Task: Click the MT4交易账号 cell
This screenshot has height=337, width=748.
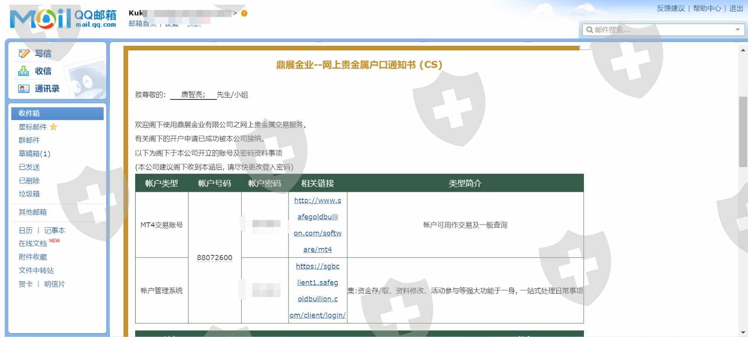Action: (x=162, y=225)
